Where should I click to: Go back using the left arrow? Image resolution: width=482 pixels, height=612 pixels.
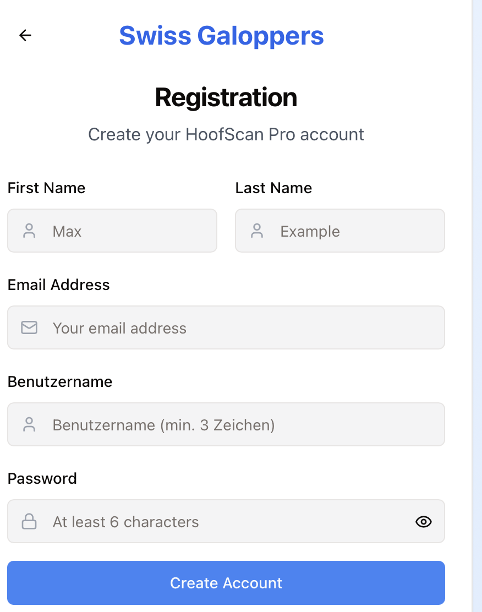tap(25, 35)
